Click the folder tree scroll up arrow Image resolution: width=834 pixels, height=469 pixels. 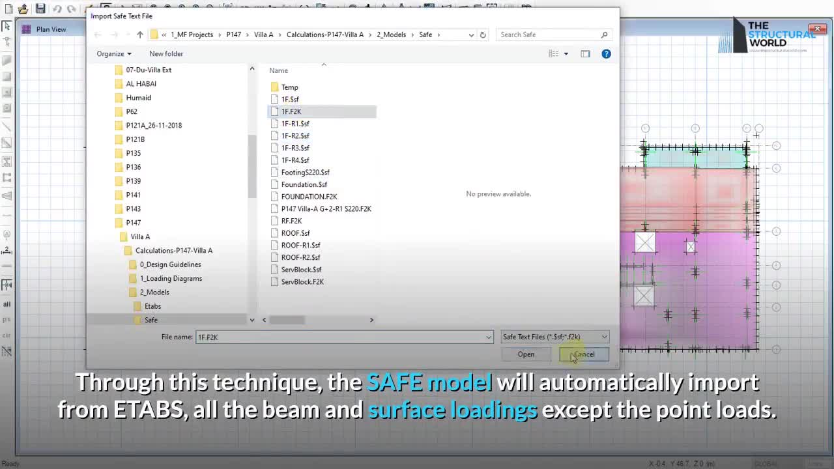(x=252, y=68)
